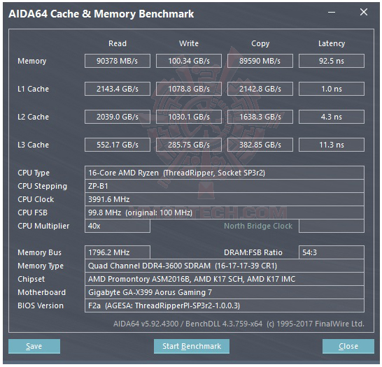Image resolution: width=382 pixels, height=367 pixels.
Task: Click the Memory Copy value box
Action: pos(260,61)
